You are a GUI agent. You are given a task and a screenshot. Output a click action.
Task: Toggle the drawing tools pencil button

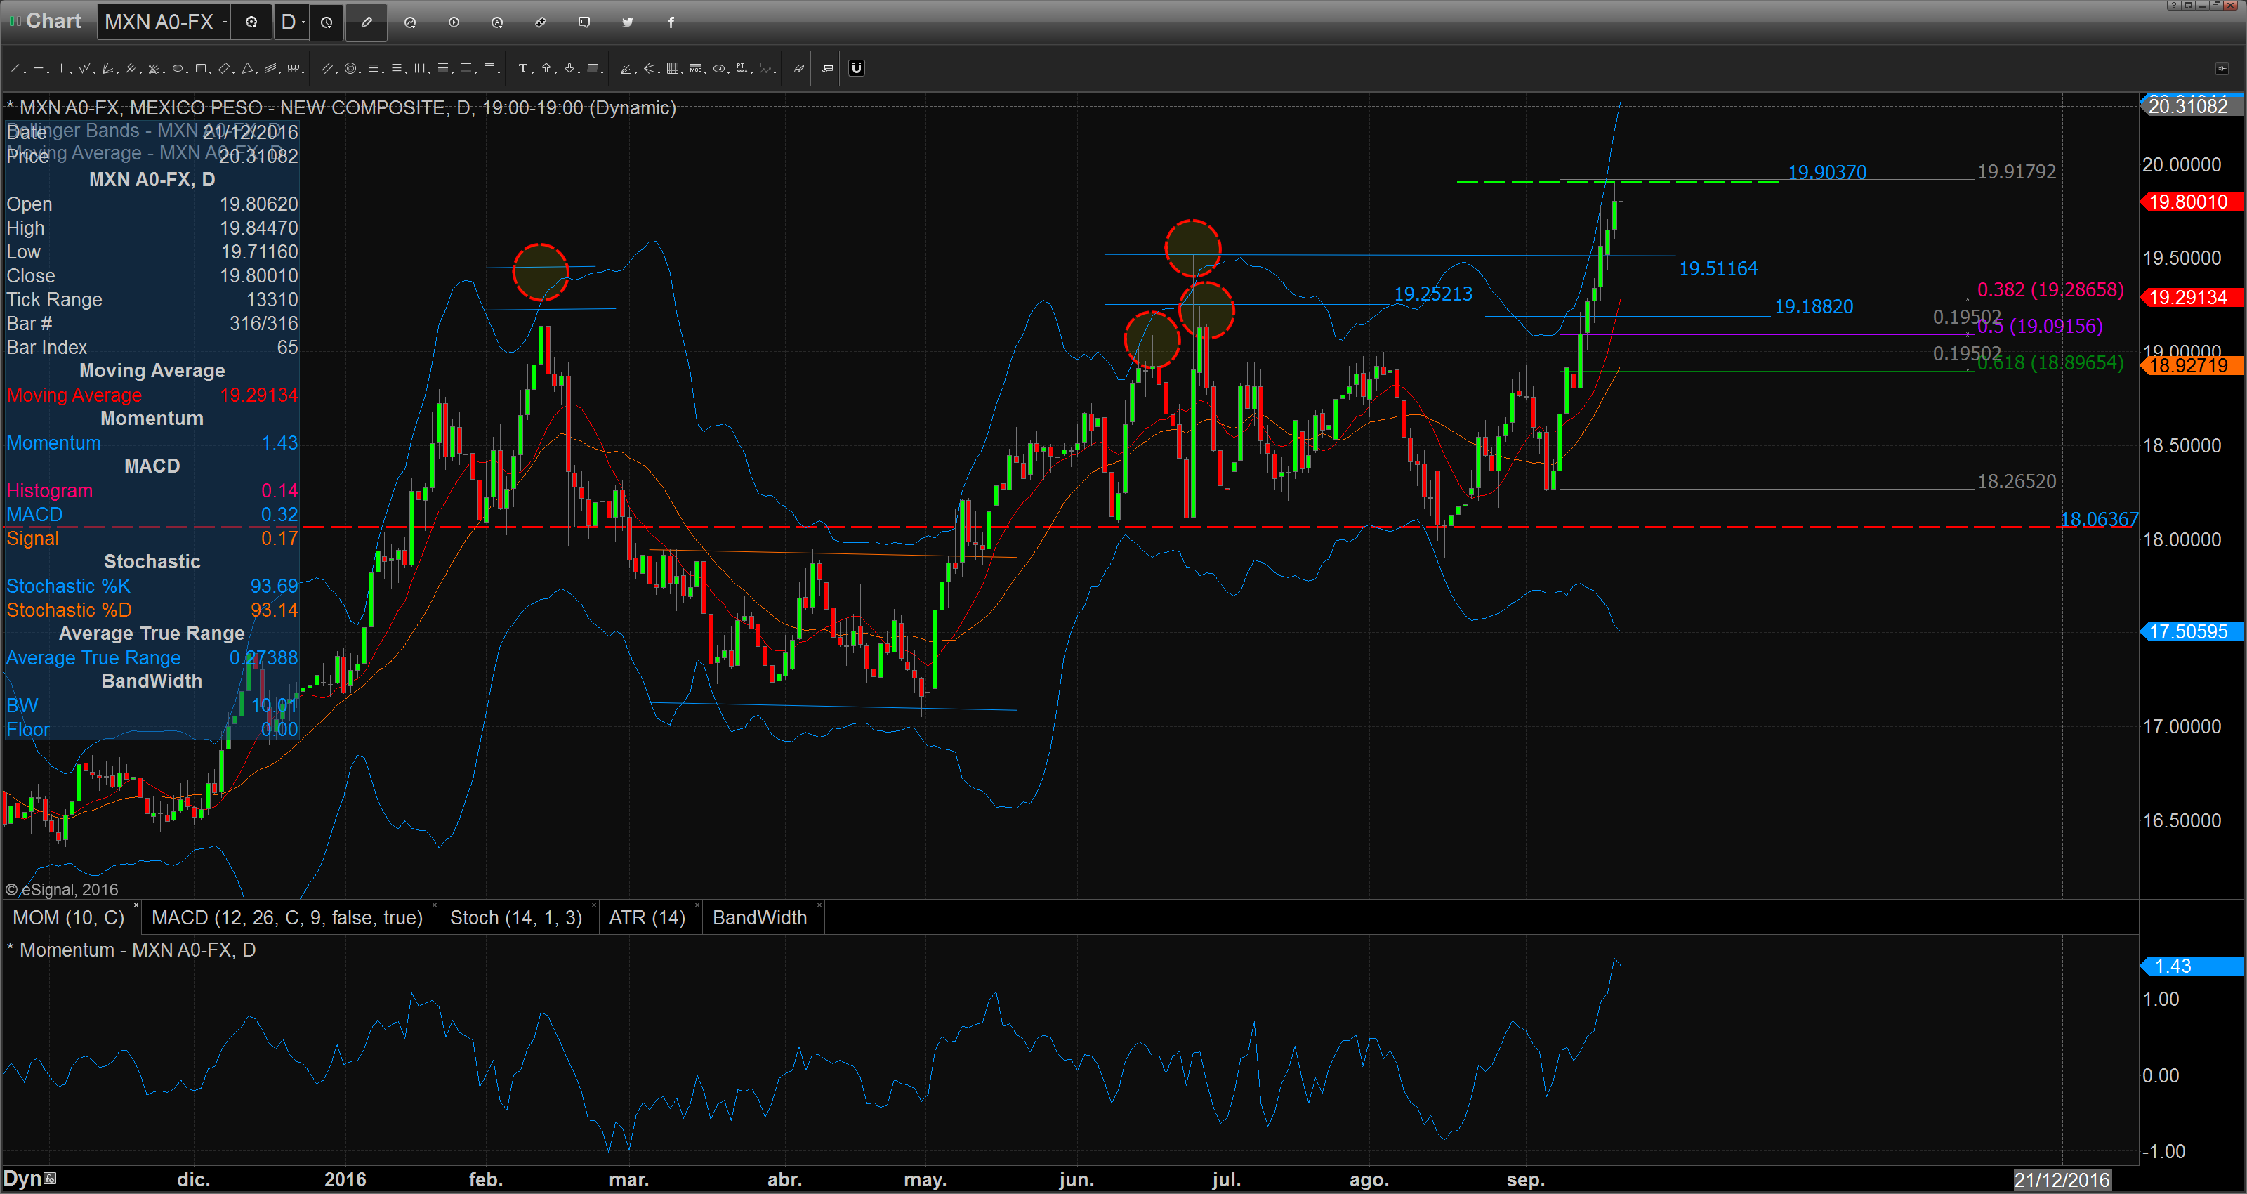pyautogui.click(x=367, y=22)
